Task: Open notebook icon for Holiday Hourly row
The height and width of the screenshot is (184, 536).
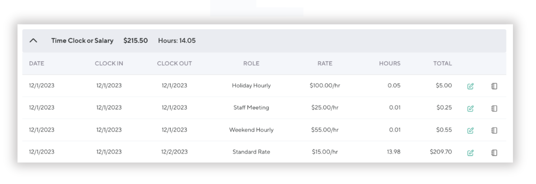Action: 494,86
